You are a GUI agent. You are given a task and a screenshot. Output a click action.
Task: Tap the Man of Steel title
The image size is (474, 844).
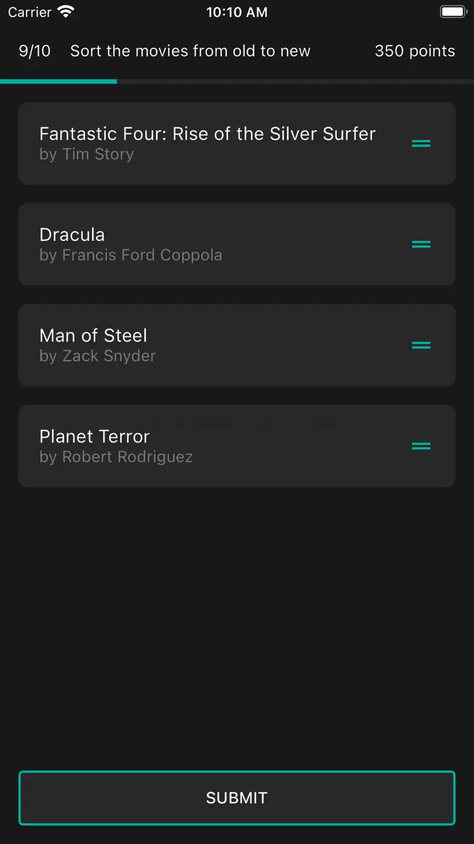[93, 335]
